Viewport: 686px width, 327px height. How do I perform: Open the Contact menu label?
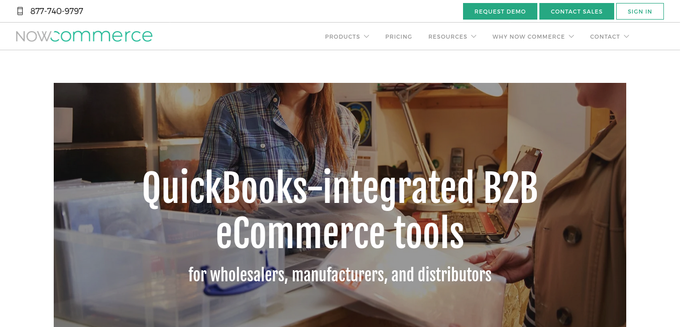coord(605,37)
